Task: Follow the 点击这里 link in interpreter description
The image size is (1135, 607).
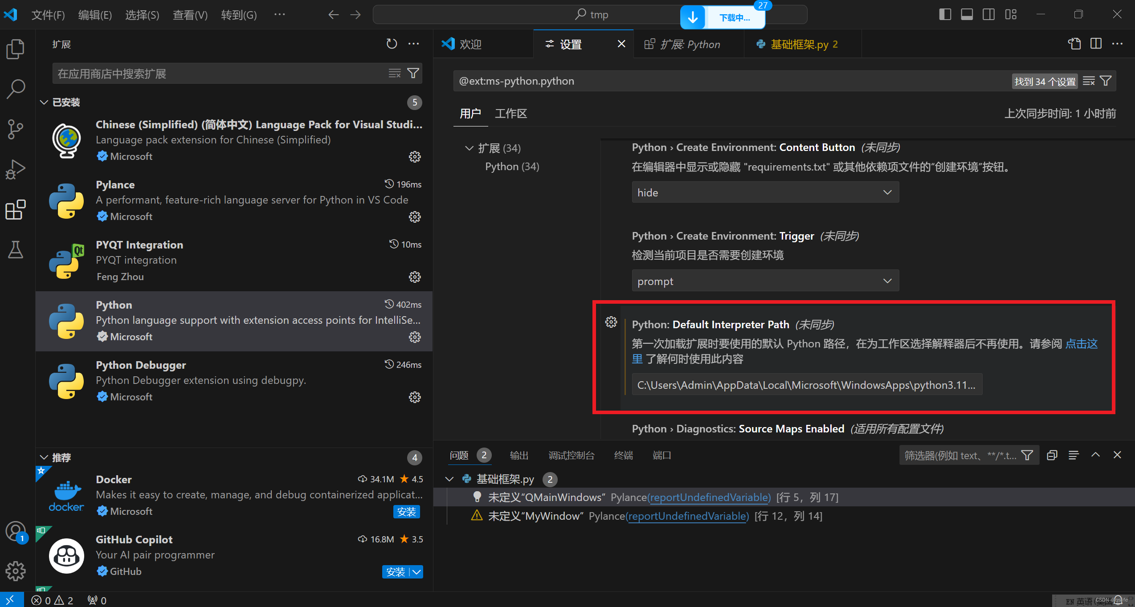Action: 1082,344
